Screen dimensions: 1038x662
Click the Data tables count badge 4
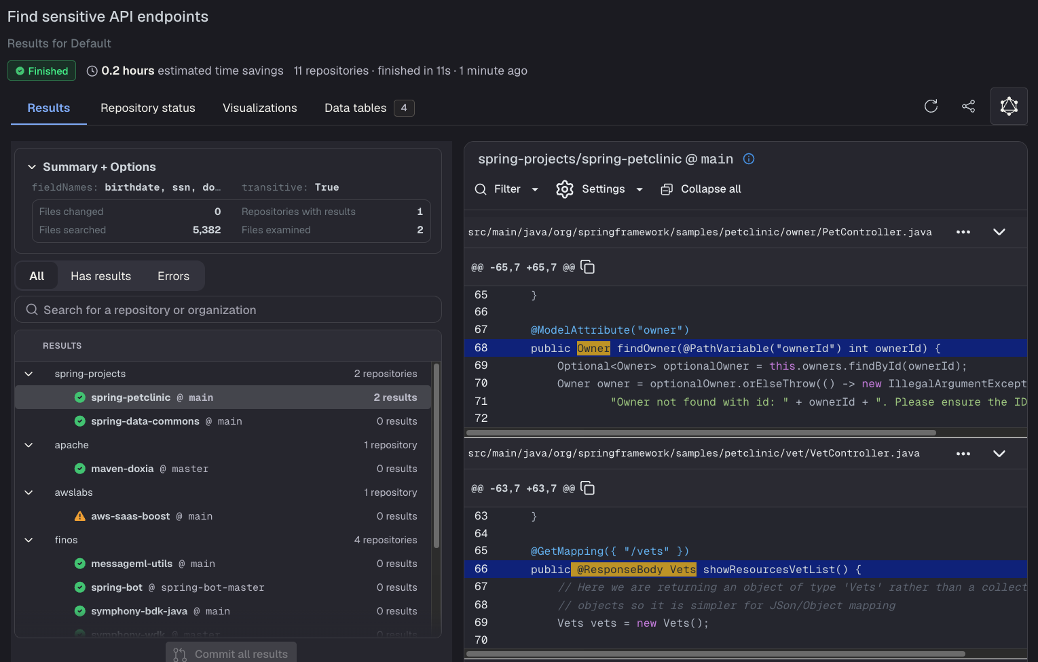pos(404,108)
